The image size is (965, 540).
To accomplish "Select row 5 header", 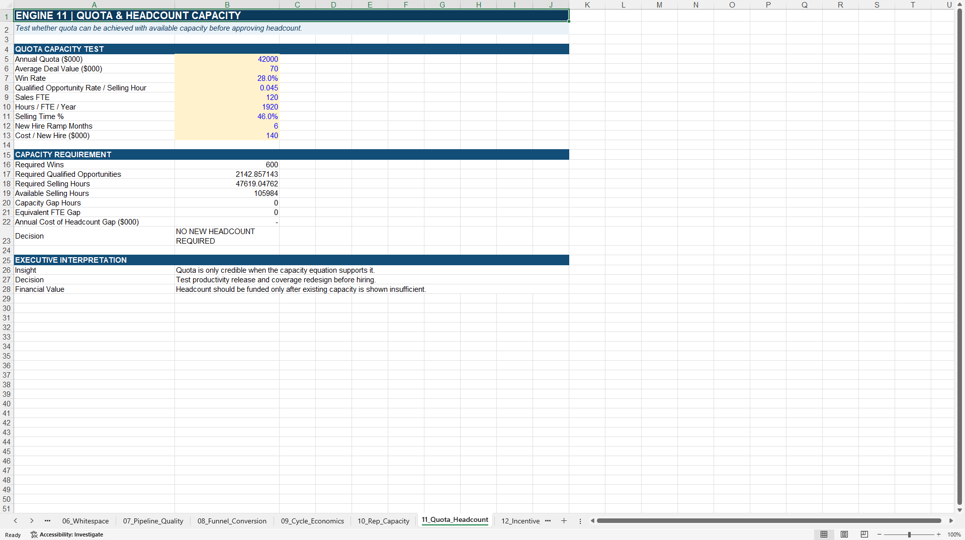I will 7,59.
